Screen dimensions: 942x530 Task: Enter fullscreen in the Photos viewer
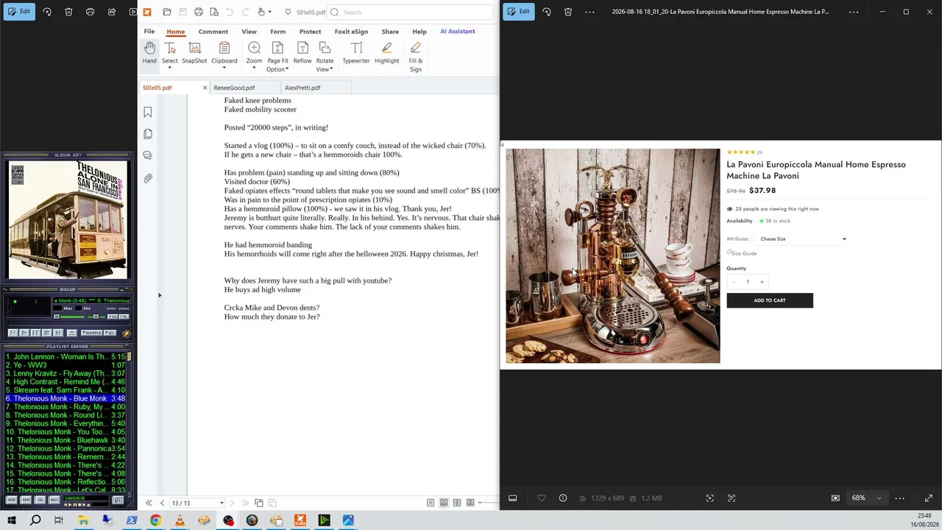click(x=929, y=498)
